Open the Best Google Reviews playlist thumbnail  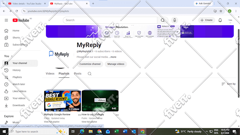coord(62,101)
